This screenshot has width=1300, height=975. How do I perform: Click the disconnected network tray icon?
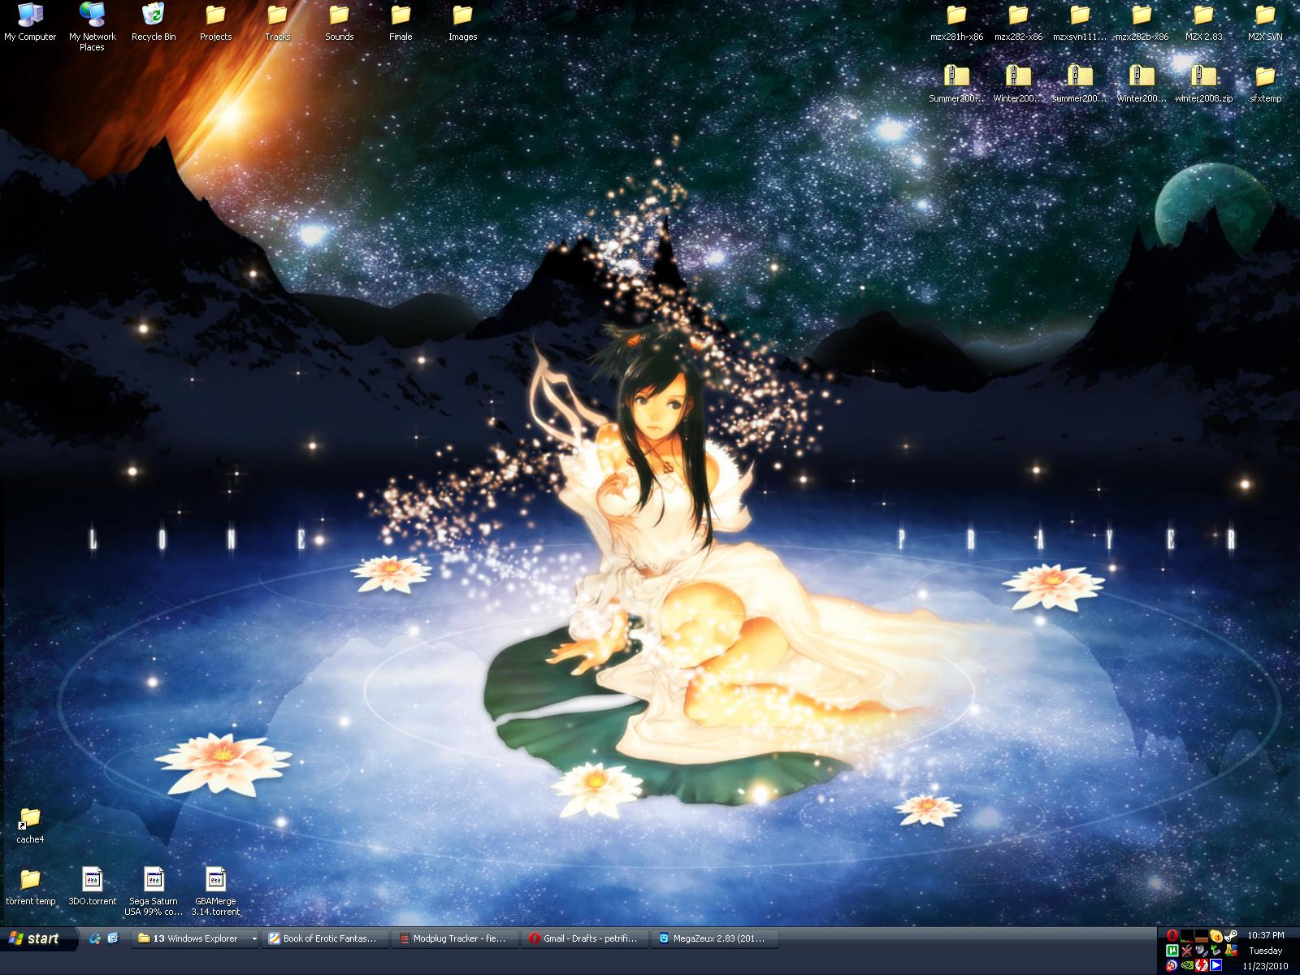1187,951
